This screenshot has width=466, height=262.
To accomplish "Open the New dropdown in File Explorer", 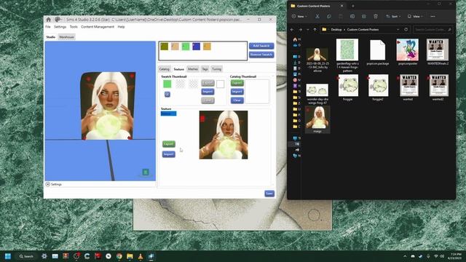I will tap(299, 16).
